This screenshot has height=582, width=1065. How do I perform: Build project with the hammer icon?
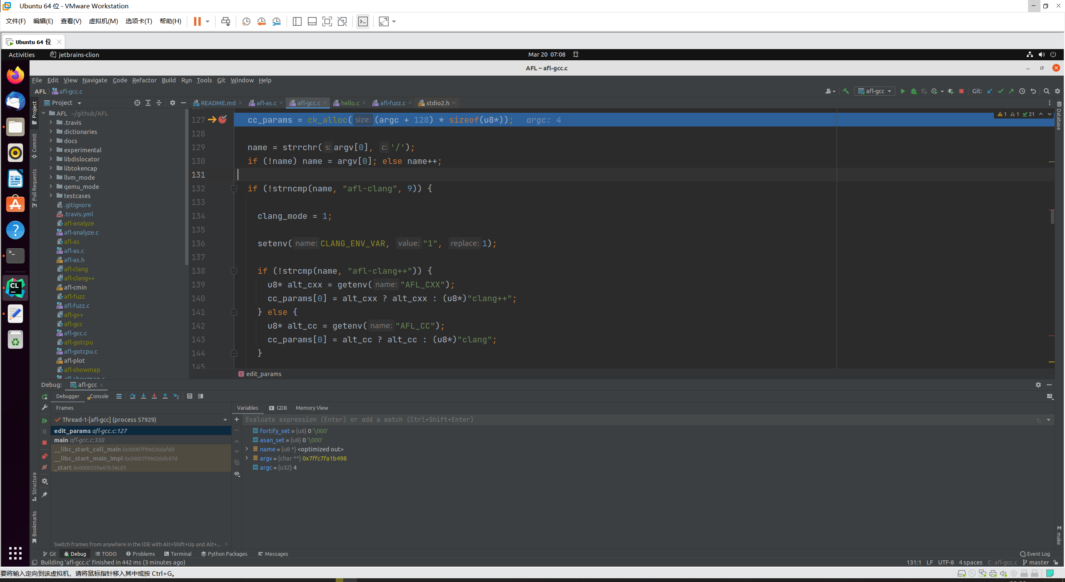846,91
